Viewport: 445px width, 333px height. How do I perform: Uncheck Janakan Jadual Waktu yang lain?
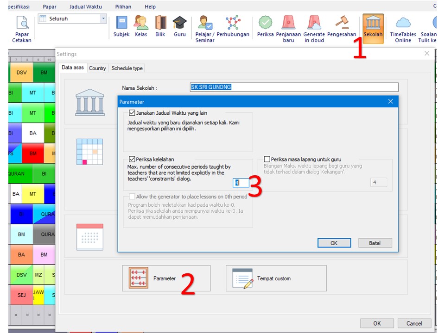point(133,112)
